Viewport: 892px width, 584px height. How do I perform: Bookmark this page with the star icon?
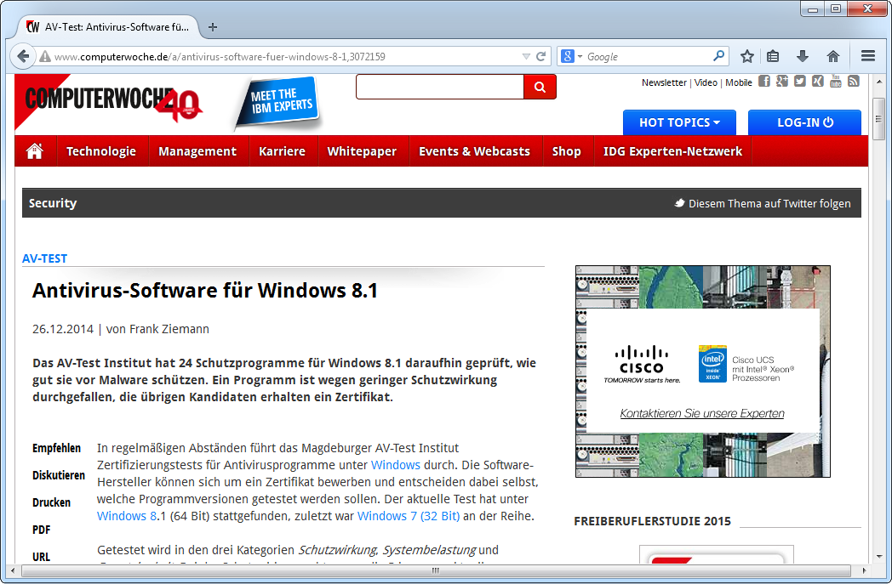[746, 56]
